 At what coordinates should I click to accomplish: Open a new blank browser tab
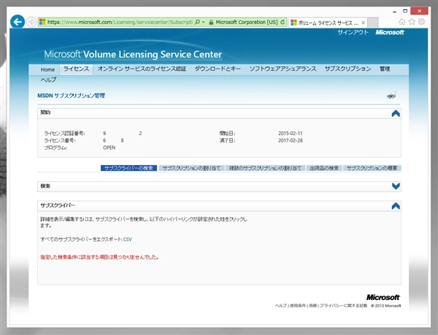(373, 23)
